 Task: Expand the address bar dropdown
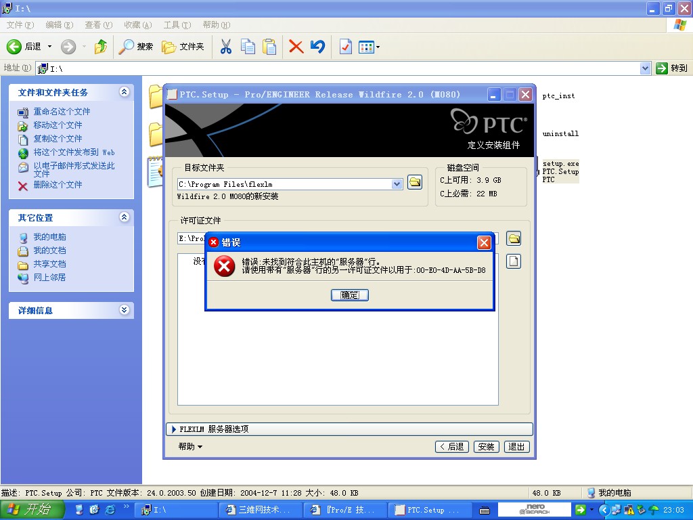tap(645, 68)
